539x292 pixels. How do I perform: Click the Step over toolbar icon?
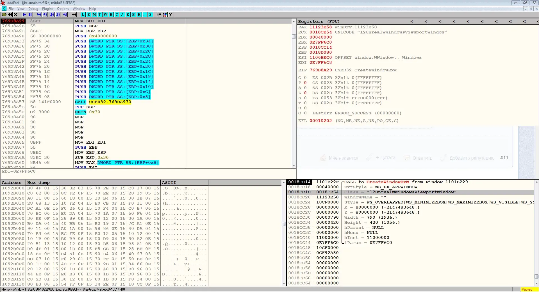click(45, 15)
